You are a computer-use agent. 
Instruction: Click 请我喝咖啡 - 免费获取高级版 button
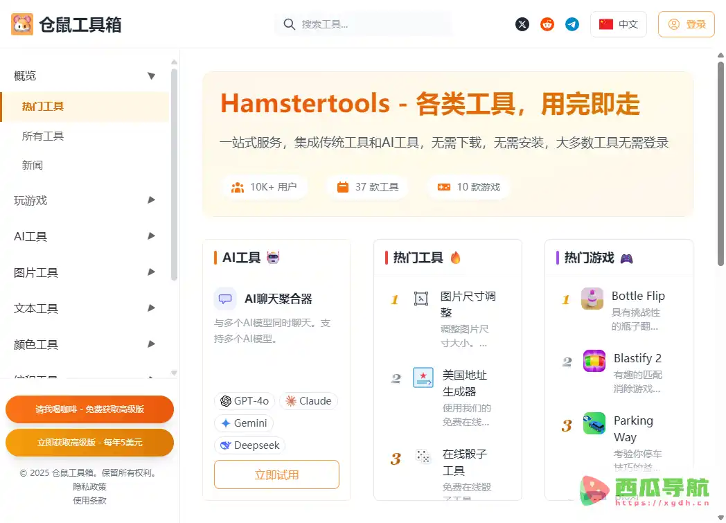(89, 409)
